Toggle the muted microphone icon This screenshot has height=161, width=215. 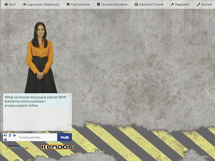coord(10,135)
